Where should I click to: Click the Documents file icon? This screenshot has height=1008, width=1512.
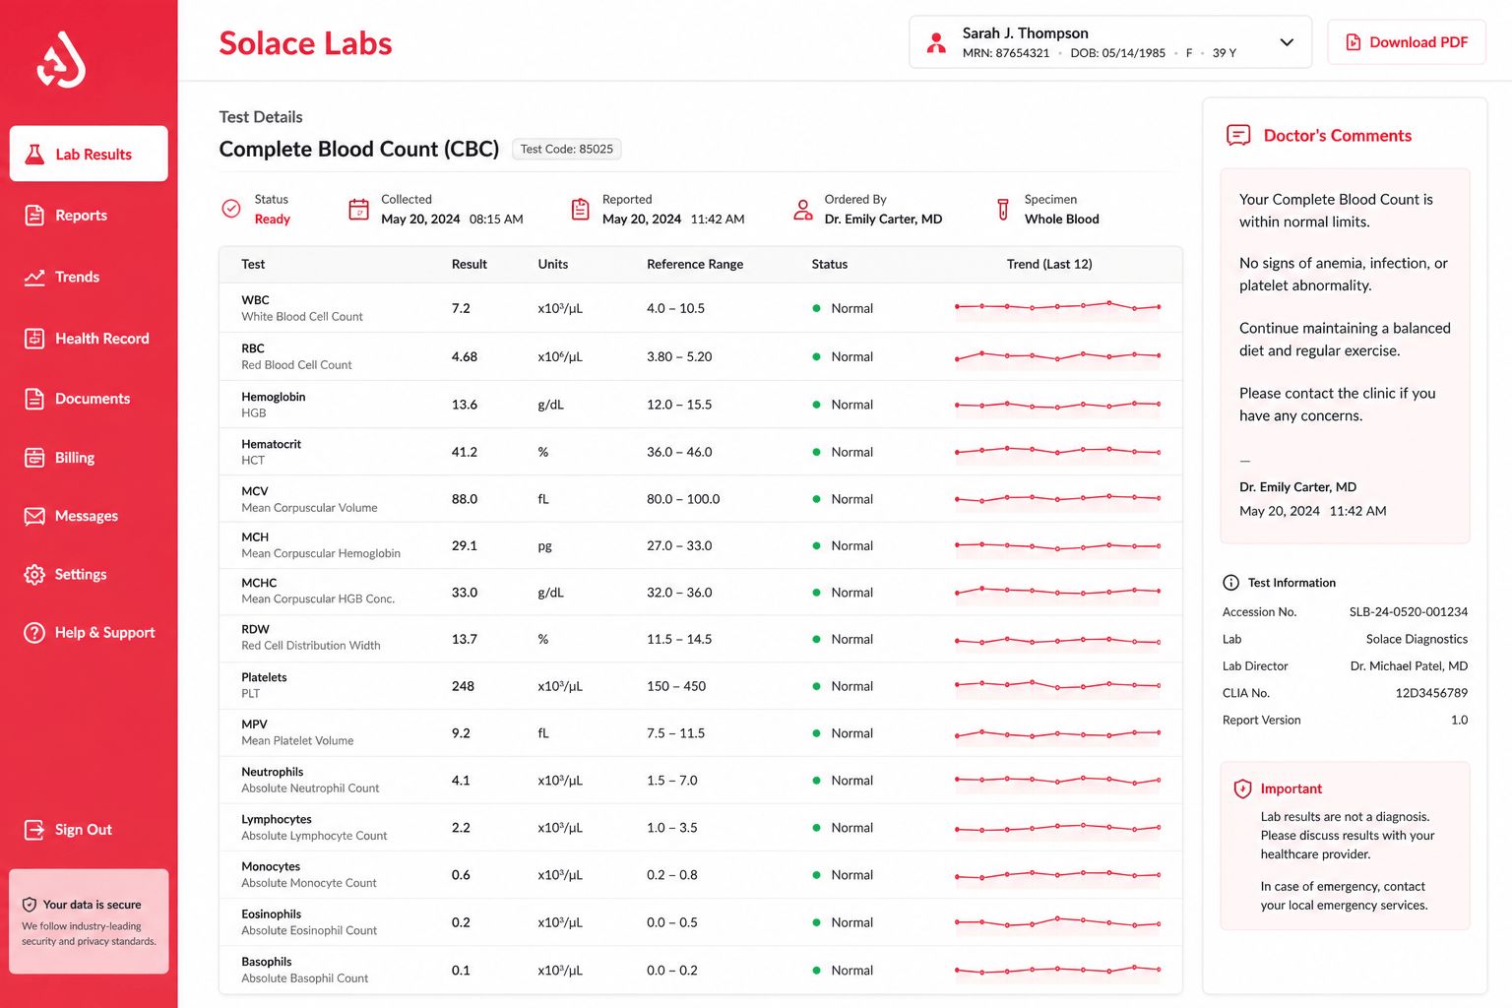pyautogui.click(x=34, y=399)
